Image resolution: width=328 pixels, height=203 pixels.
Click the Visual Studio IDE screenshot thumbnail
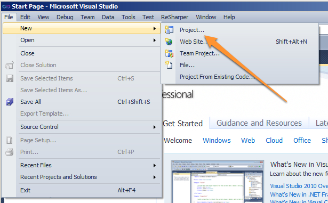point(218,182)
